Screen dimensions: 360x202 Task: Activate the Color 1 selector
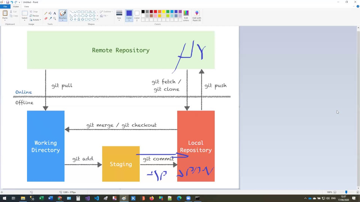point(129,16)
